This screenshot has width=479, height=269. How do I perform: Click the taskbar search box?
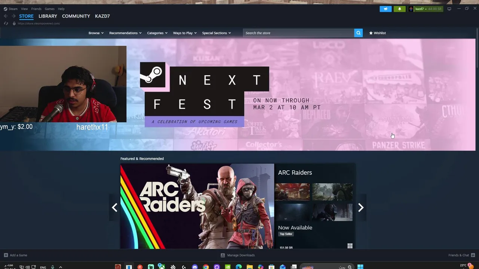pyautogui.click(x=327, y=267)
